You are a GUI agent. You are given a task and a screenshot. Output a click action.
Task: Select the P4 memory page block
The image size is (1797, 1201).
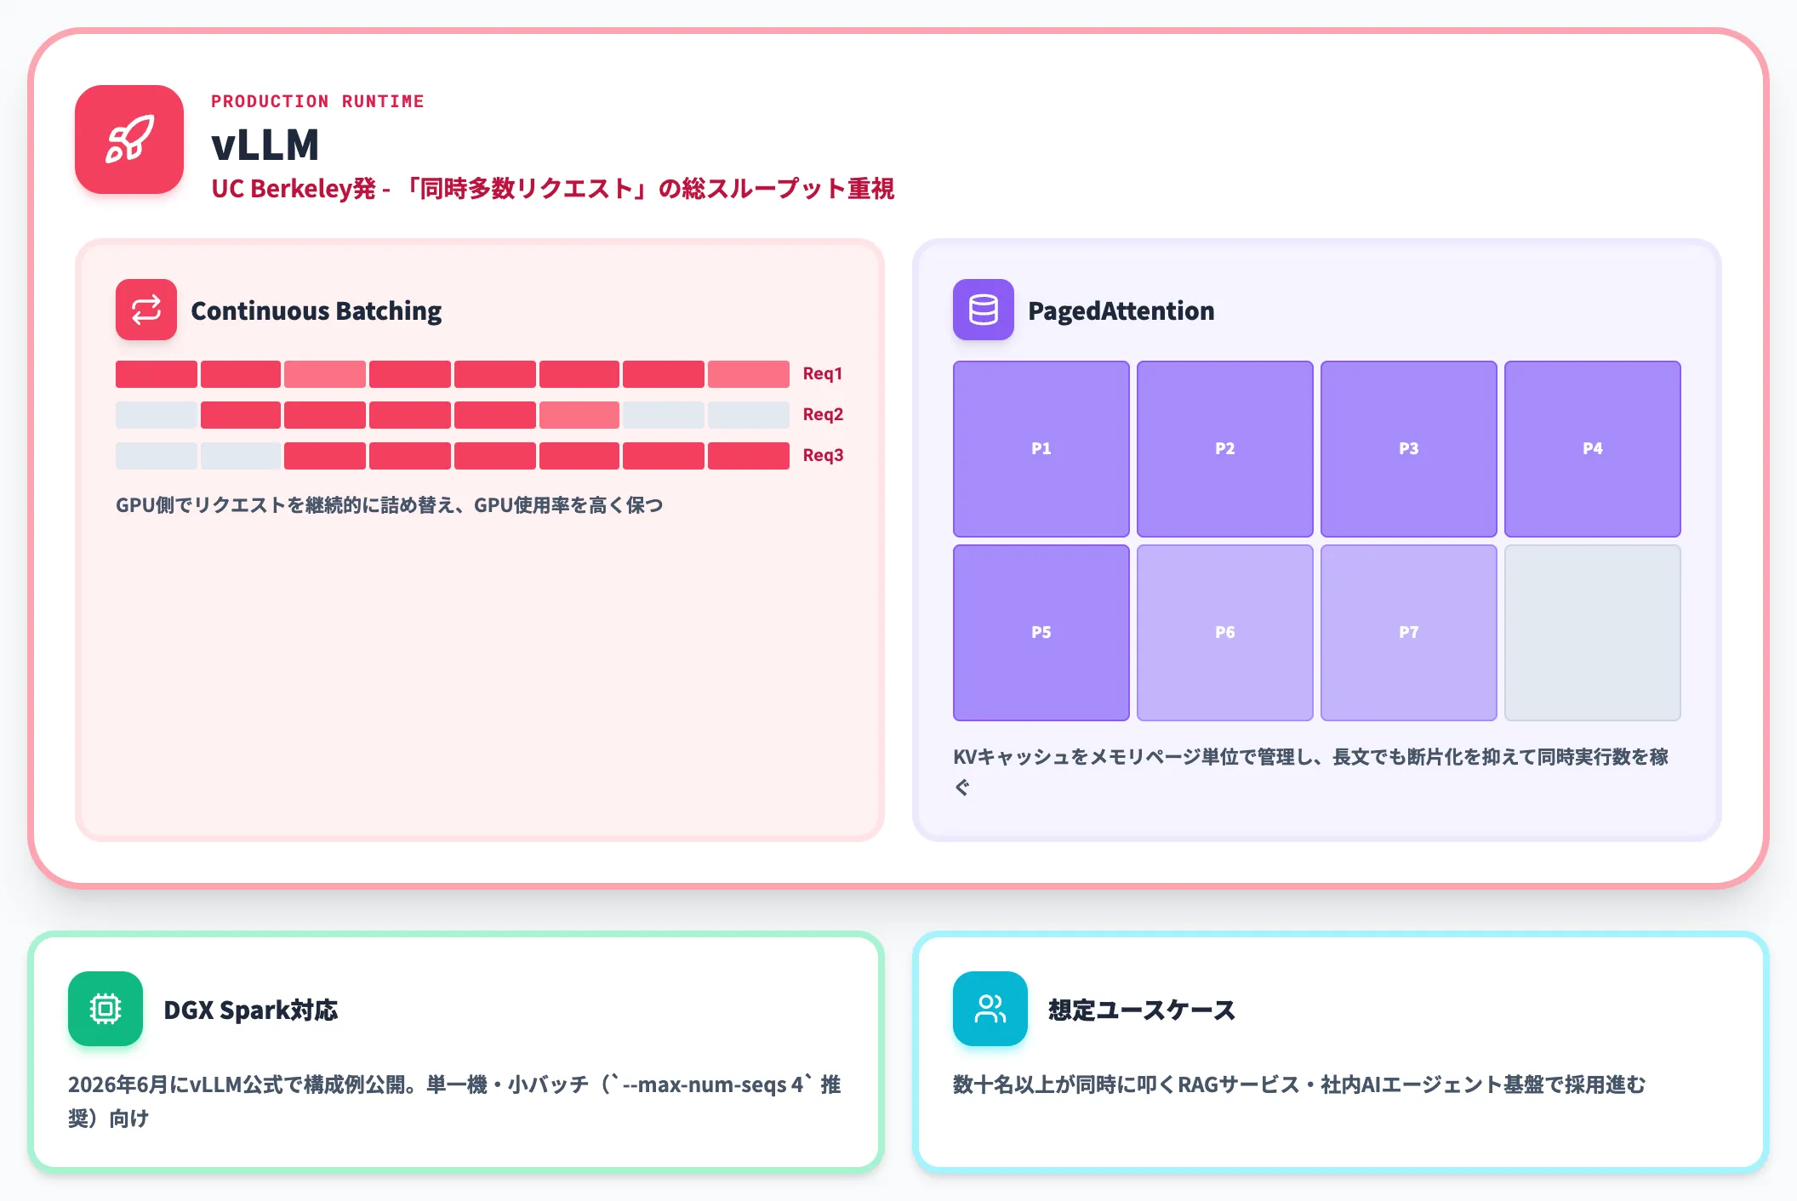(1593, 449)
